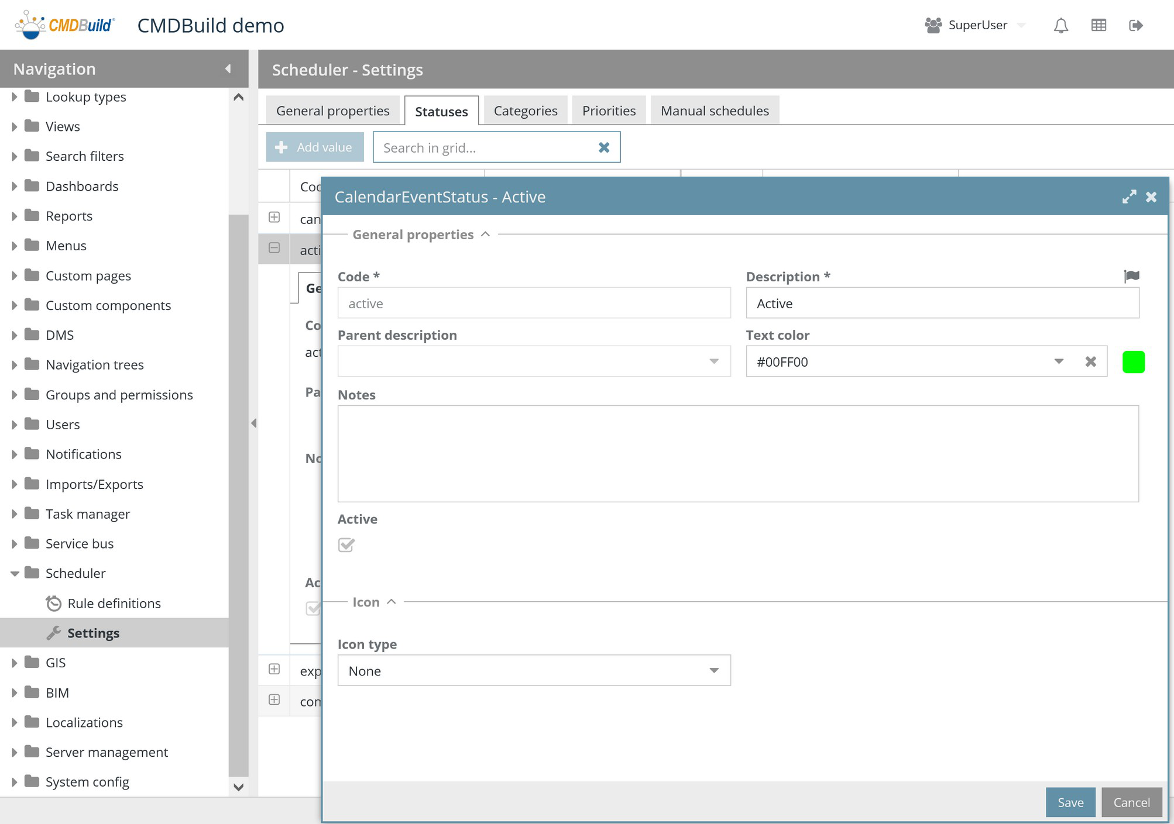This screenshot has width=1174, height=824.
Task: Click the green text color swatch
Action: tap(1133, 362)
